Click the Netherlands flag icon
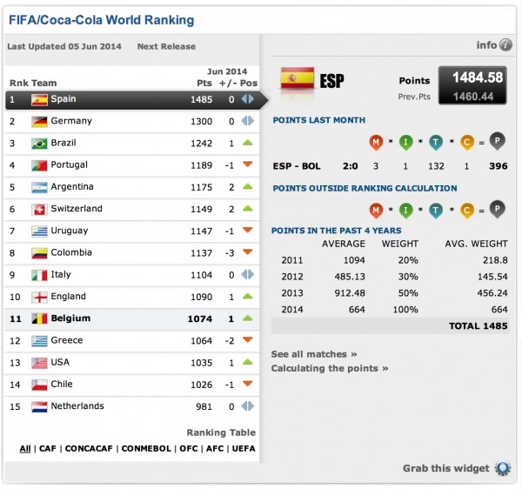Viewport: 522px width, 489px height. [39, 407]
